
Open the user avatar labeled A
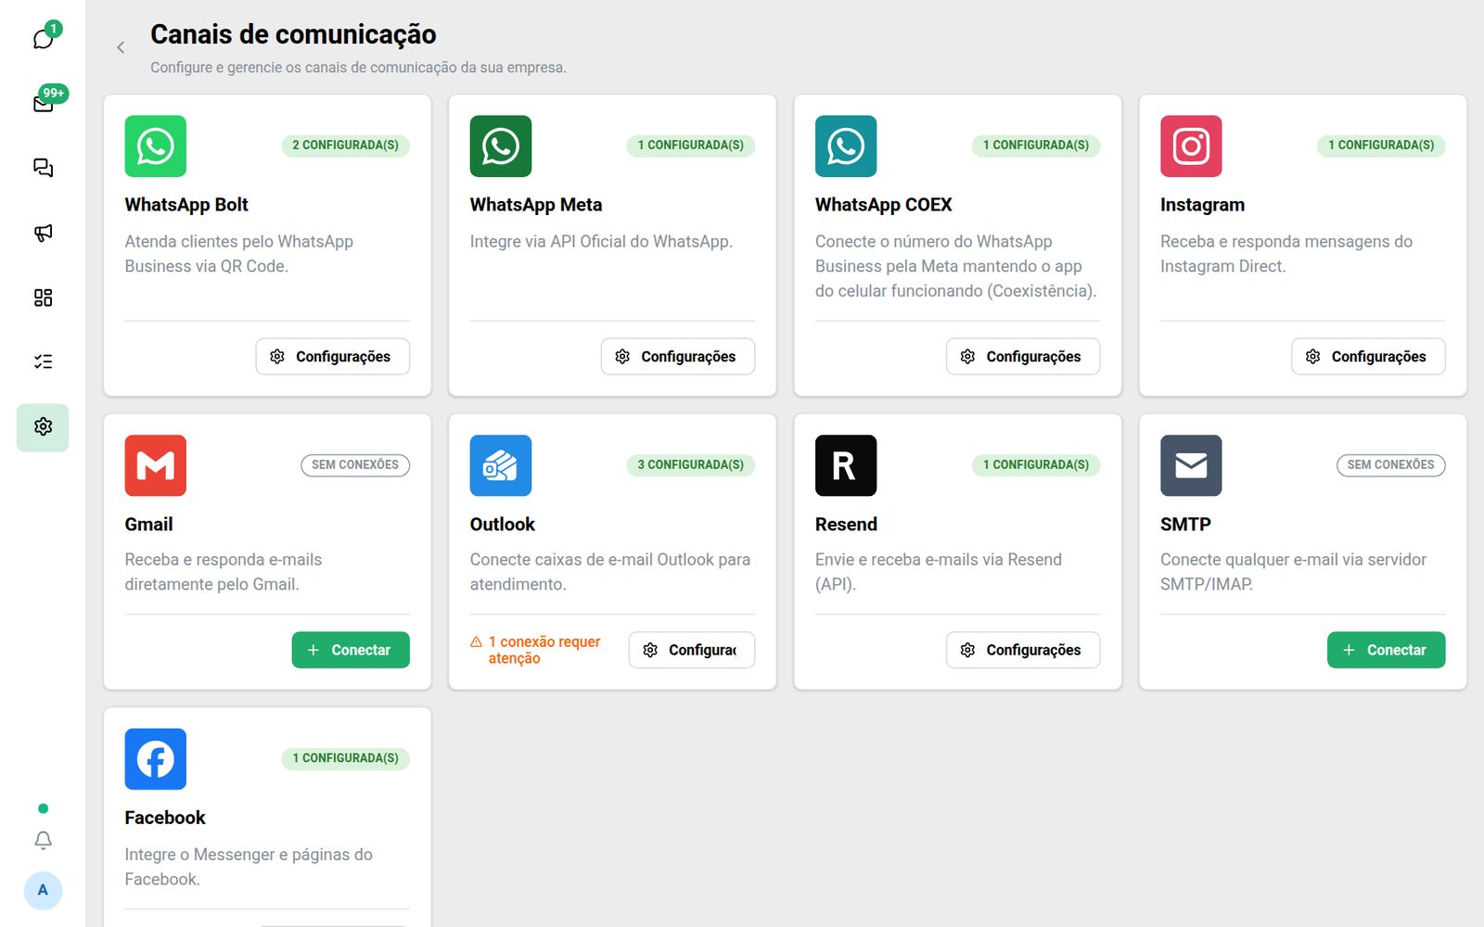[x=43, y=890]
